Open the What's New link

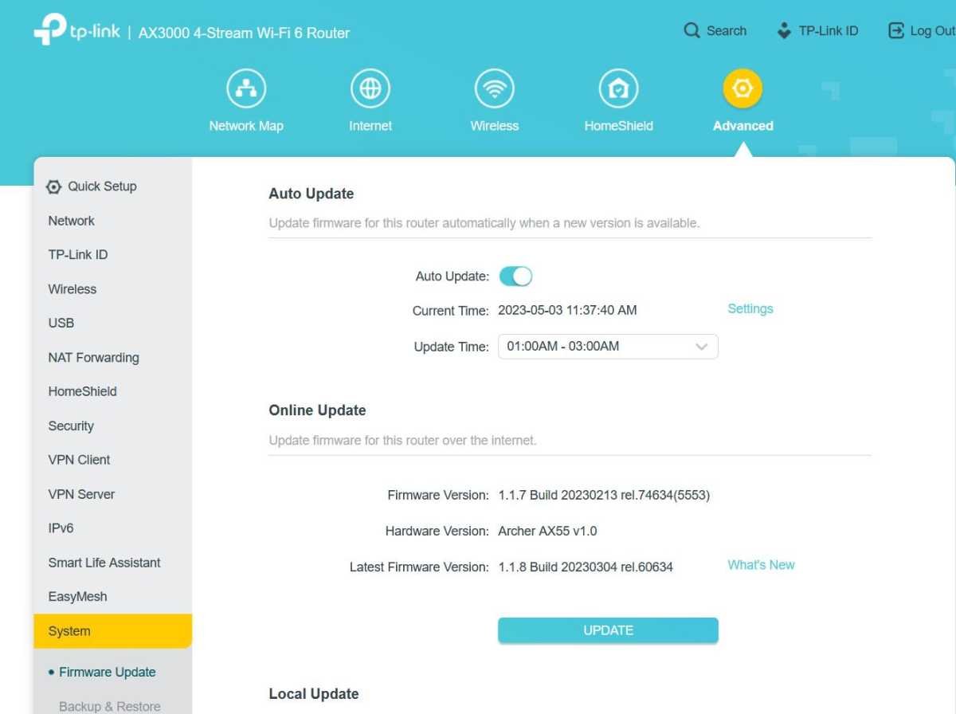(x=761, y=565)
